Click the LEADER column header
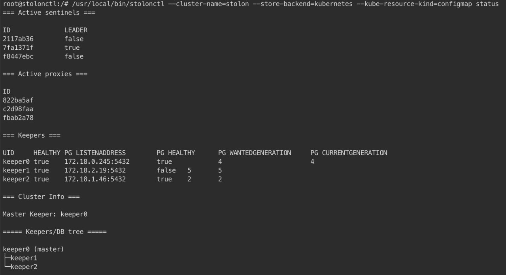Image resolution: width=506 pixels, height=275 pixels. 76,30
